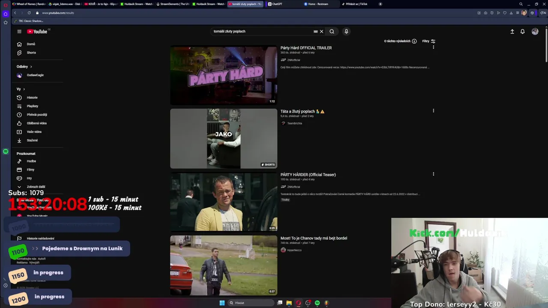548x308 pixels.
Task: Click the taskbar Hledat search box
Action: click(251, 303)
